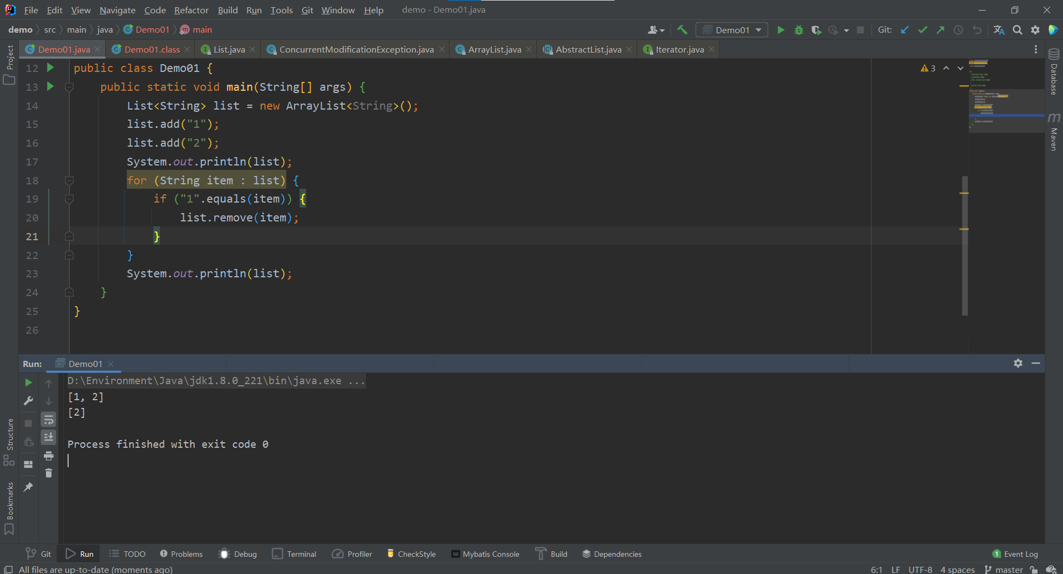Run with Coverage icon in toolbar
1063x574 pixels.
(x=816, y=30)
